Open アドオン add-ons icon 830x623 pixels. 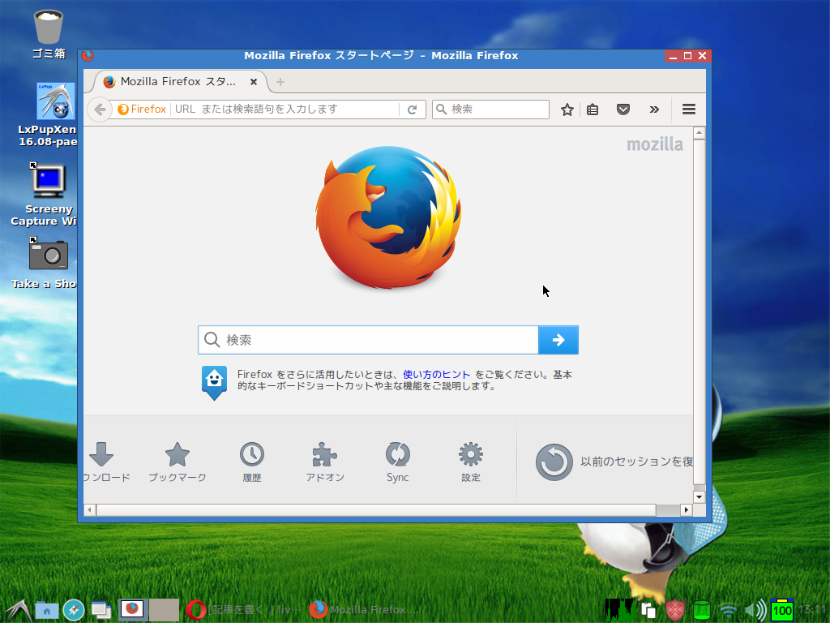325,462
